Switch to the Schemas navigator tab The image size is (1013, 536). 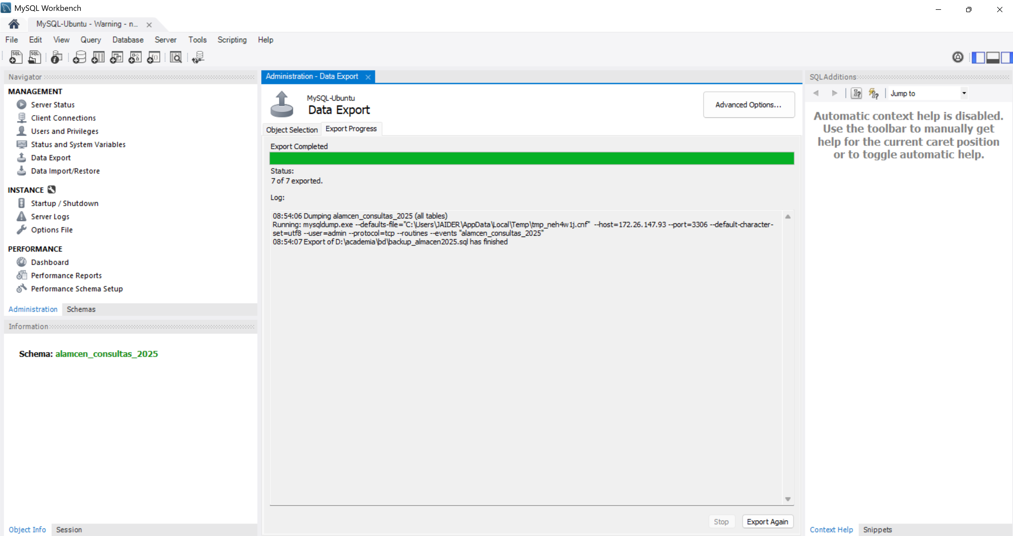[81, 309]
